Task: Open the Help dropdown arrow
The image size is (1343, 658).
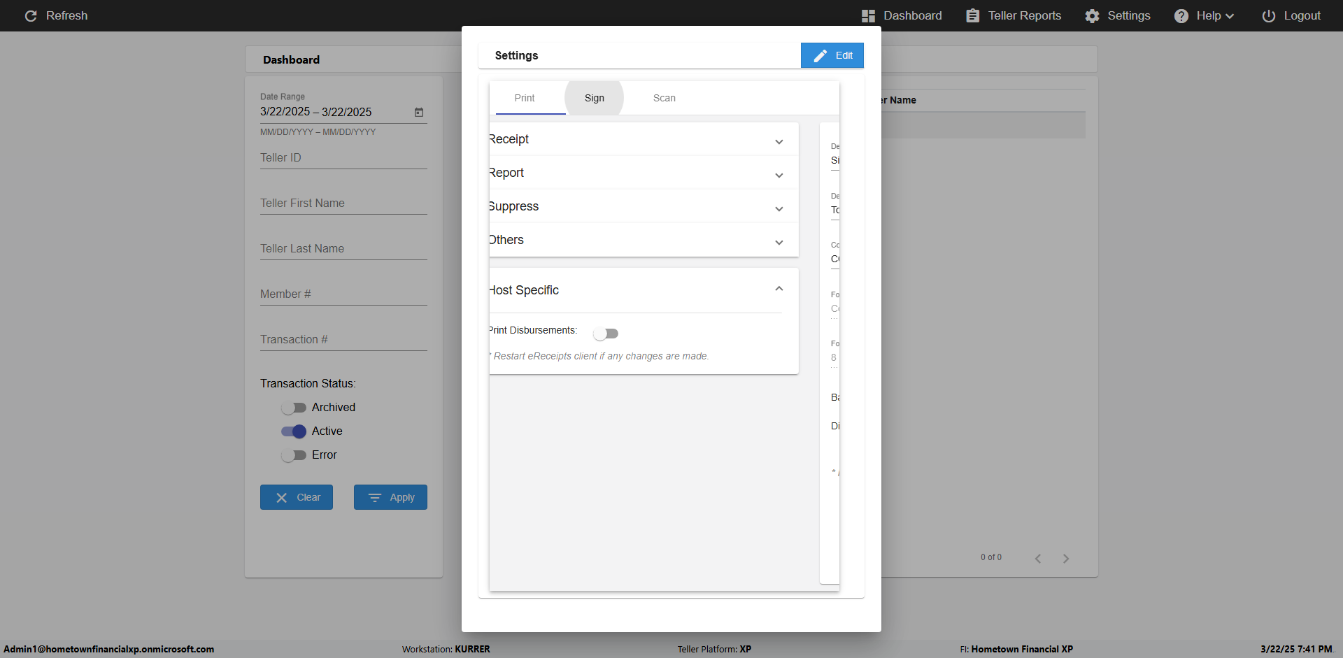Action: point(1230,16)
